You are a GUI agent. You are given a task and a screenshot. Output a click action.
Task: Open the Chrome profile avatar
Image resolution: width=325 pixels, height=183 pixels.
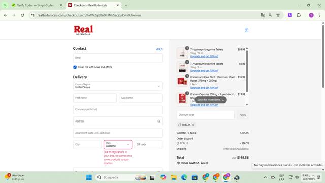pyautogui.click(x=311, y=15)
